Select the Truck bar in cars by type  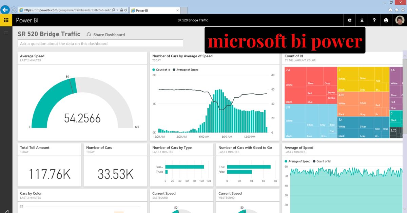pos(167,172)
